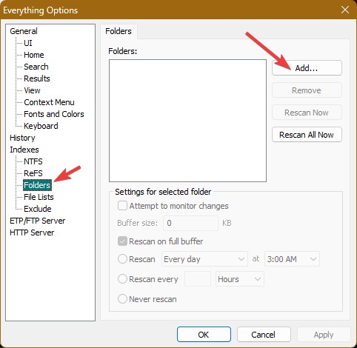357x348 pixels.
Task: Select General in the options tree
Action: [24, 31]
